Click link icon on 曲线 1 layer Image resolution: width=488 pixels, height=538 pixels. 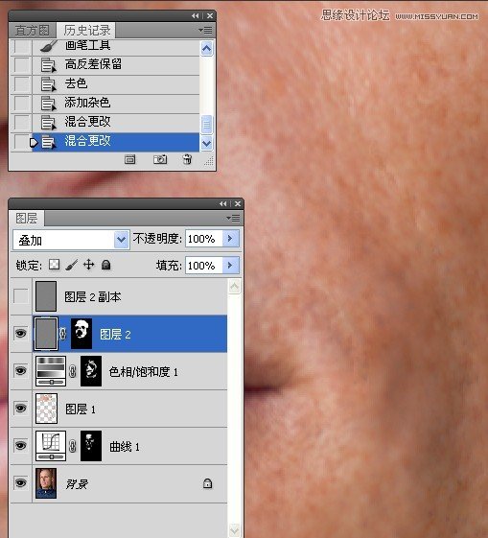(x=72, y=446)
